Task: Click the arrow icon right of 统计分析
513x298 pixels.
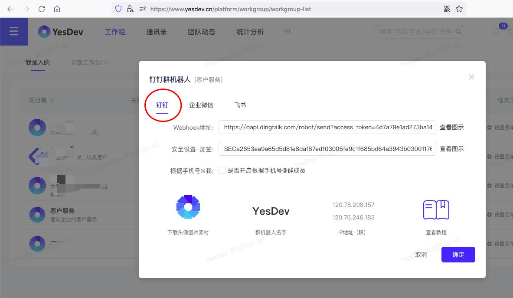Action: pyautogui.click(x=286, y=32)
